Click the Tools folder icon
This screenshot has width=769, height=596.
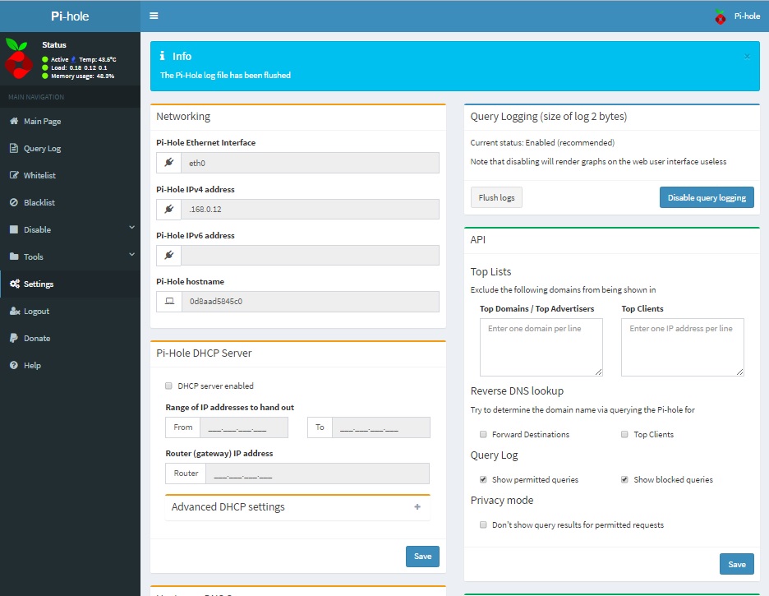[x=14, y=256]
